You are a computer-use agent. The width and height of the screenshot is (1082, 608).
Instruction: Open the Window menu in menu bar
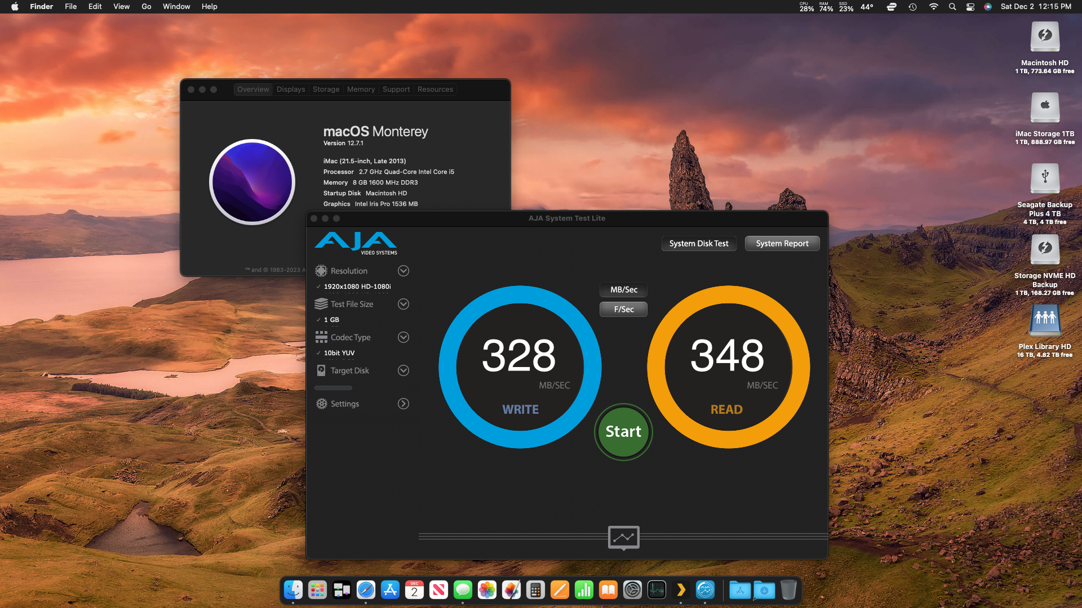[x=176, y=7]
